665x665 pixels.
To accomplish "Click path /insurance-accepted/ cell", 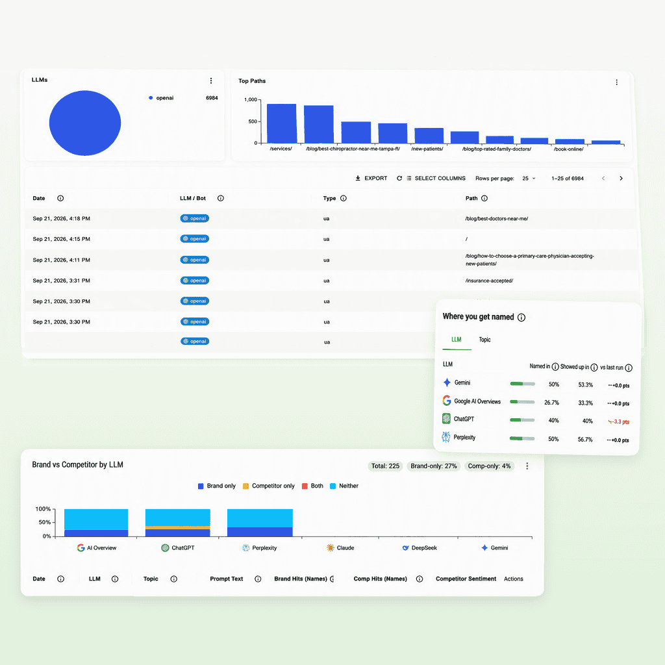I will pyautogui.click(x=489, y=281).
